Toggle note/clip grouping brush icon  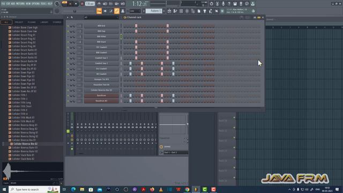click(111, 11)
